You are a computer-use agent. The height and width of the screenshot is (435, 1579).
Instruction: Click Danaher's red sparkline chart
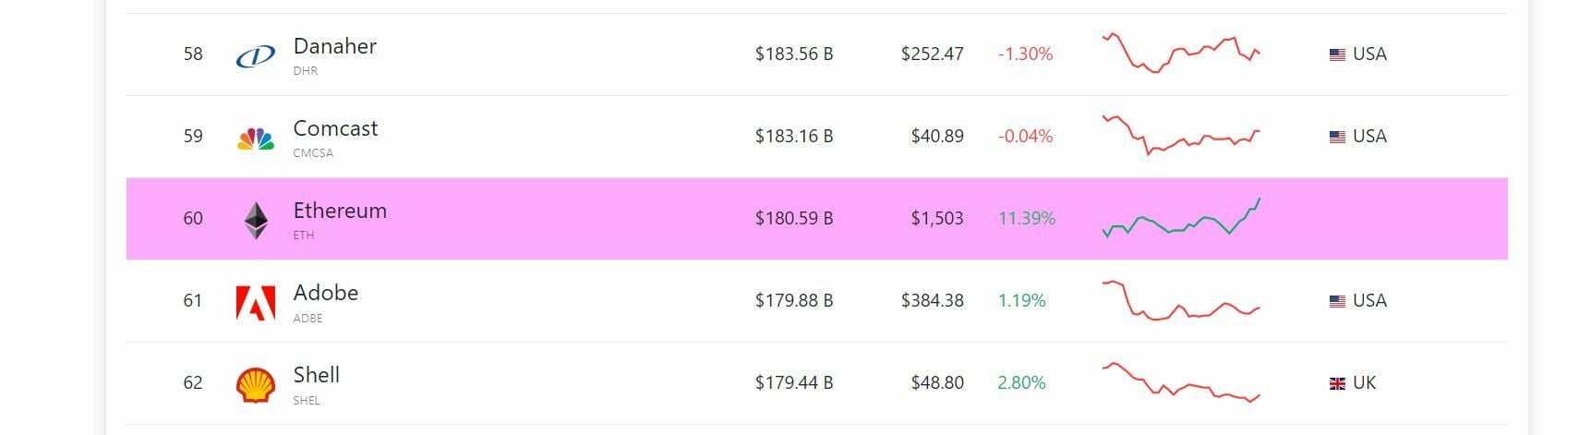tap(1181, 54)
